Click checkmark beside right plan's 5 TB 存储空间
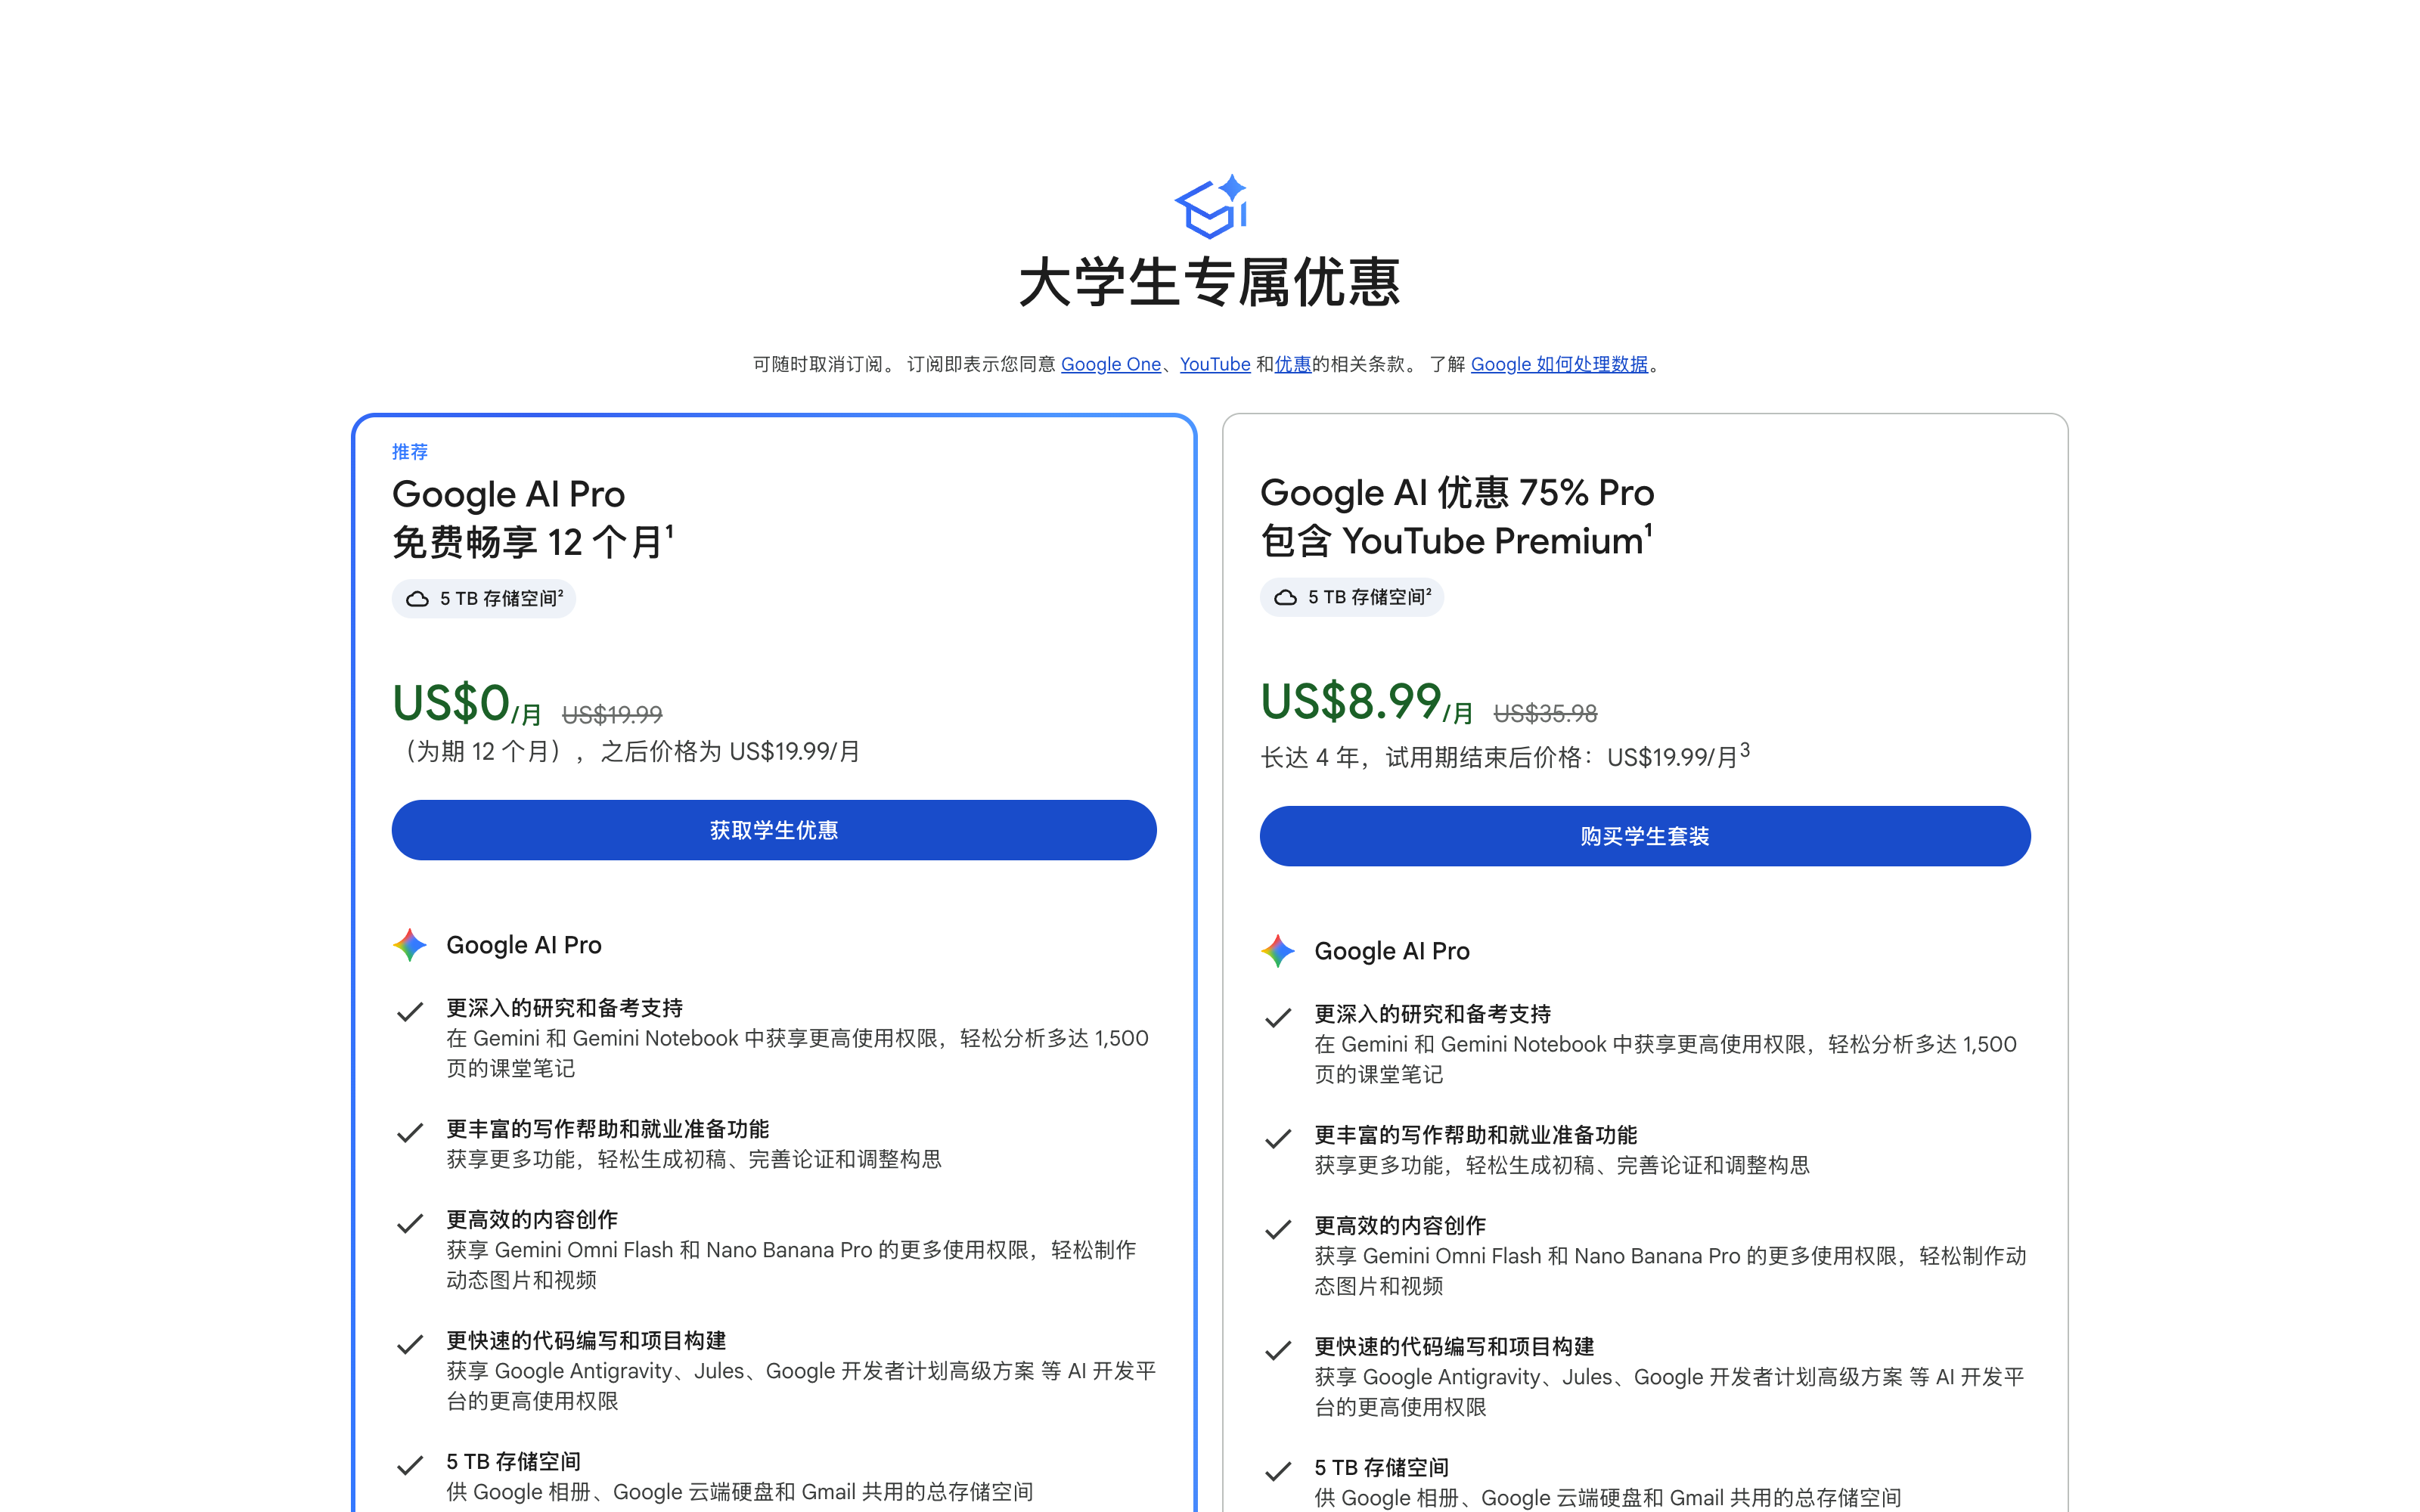 coord(1278,1472)
